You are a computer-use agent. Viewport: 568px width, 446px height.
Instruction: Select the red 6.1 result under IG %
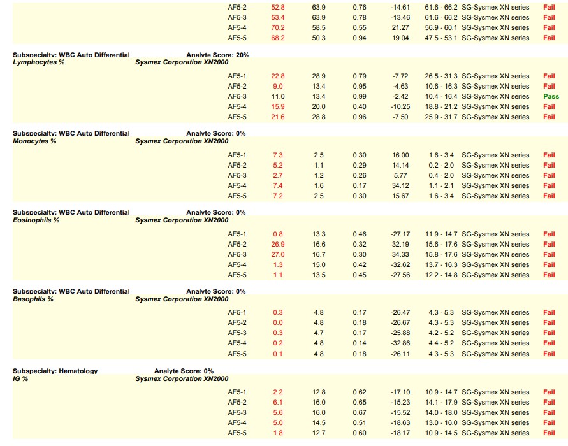pos(278,402)
